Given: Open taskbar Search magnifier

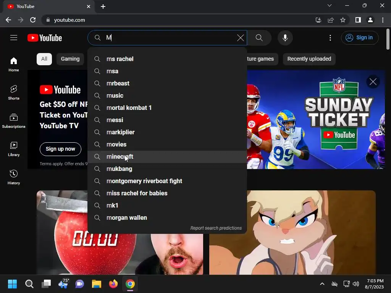Looking at the screenshot, I should pyautogui.click(x=29, y=284).
